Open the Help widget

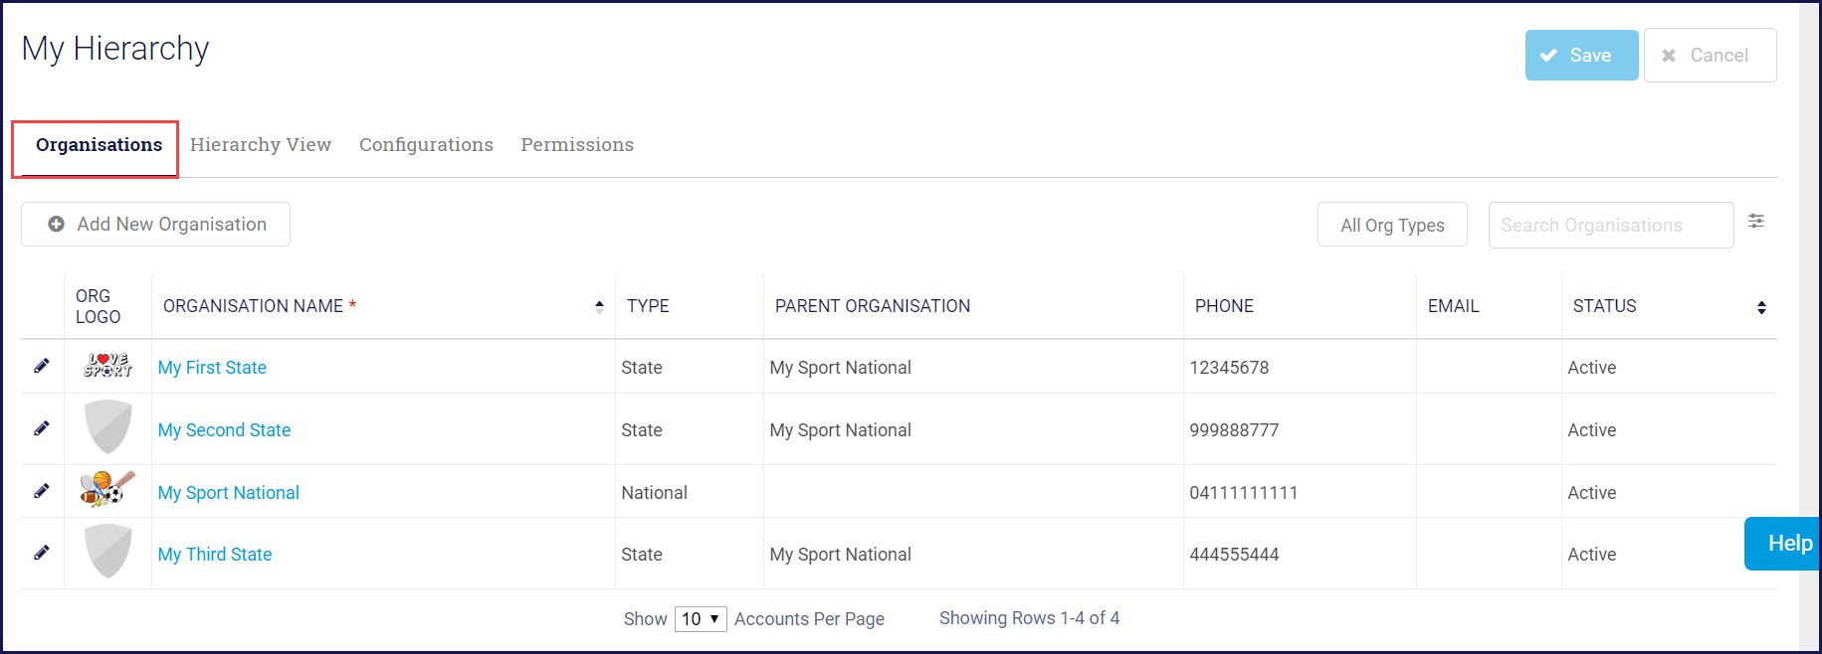[1788, 544]
